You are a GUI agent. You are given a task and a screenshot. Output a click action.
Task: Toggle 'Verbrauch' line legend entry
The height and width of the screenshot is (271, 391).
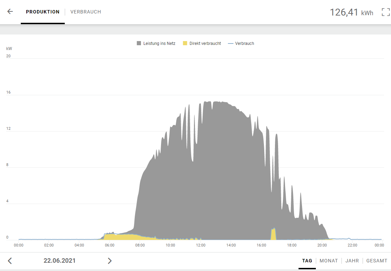[241, 43]
